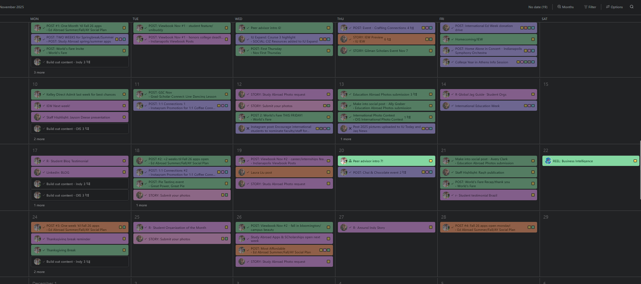The image size is (641, 284).
Task: Click the carousel icon on STORY: IEW Preview
Action: [389, 39]
